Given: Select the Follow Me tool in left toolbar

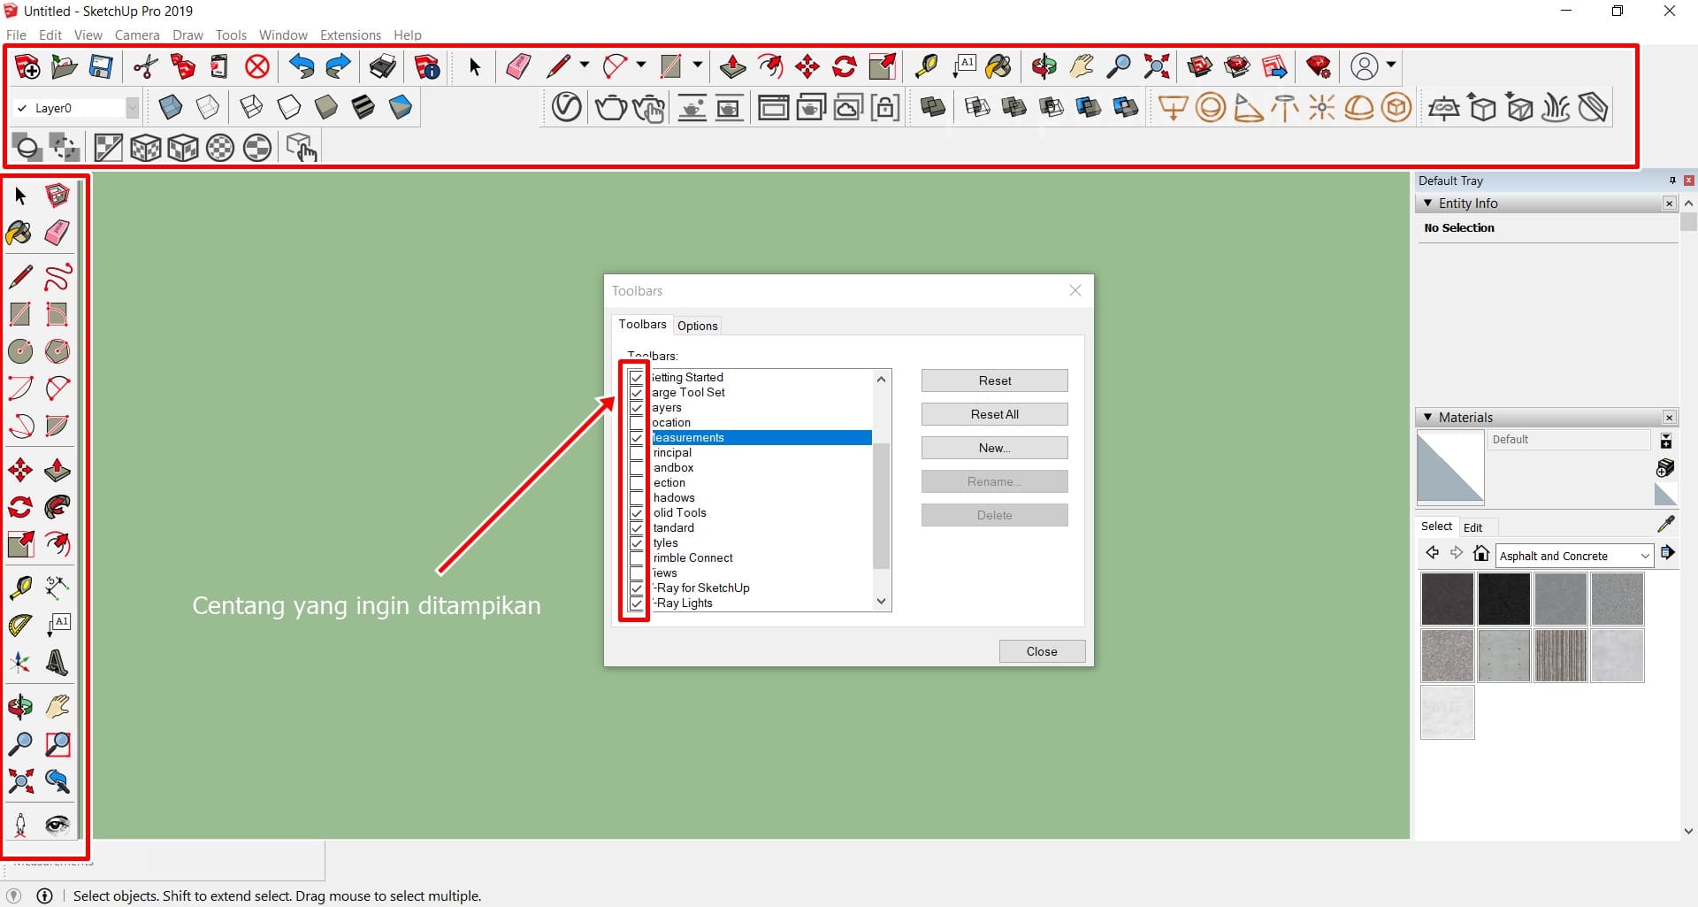Looking at the screenshot, I should click(x=57, y=507).
